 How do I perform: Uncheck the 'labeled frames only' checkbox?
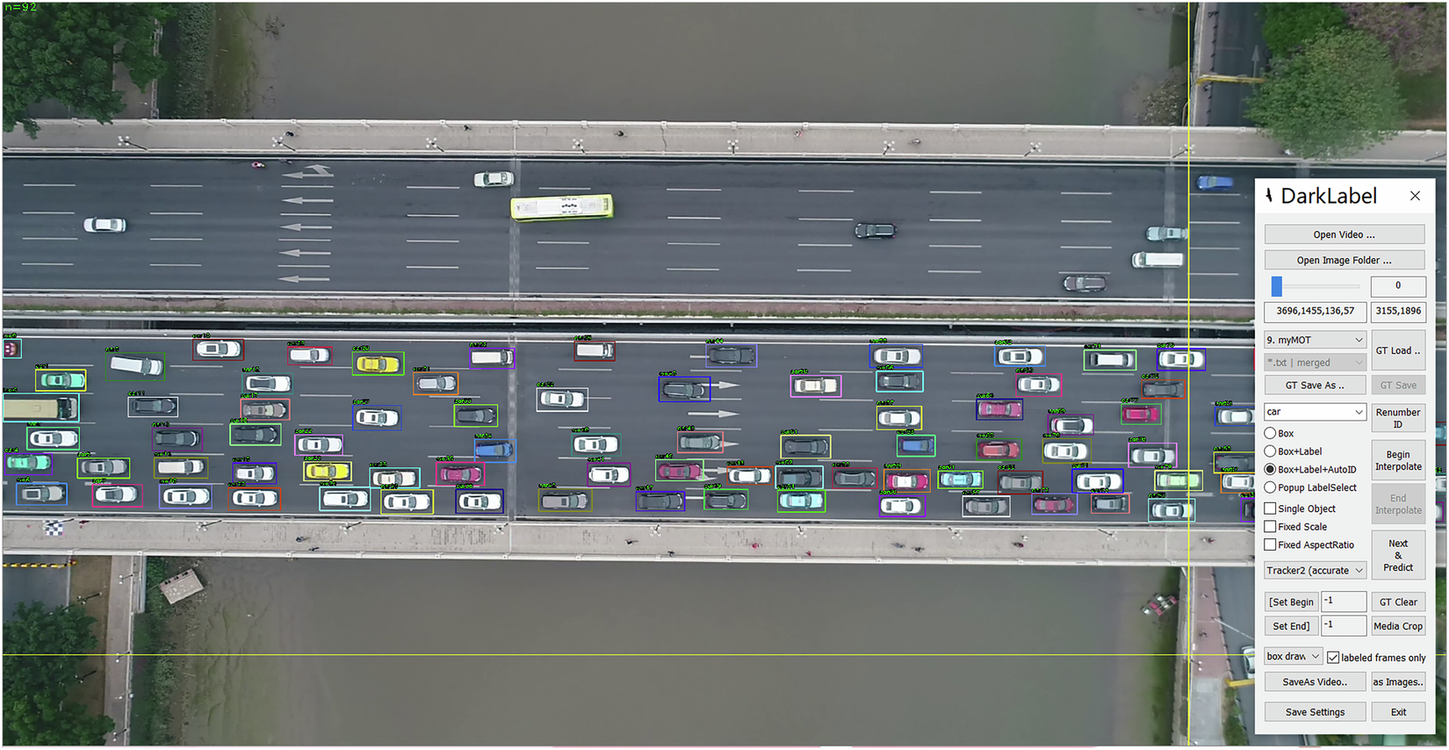pos(1333,658)
